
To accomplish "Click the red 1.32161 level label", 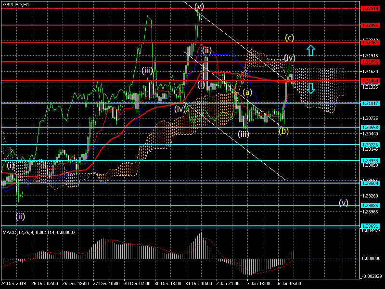I will point(370,43).
